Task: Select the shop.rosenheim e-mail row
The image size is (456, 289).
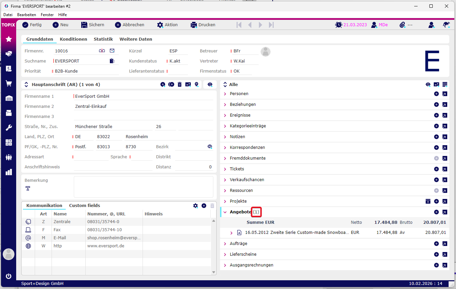Action: (x=117, y=238)
